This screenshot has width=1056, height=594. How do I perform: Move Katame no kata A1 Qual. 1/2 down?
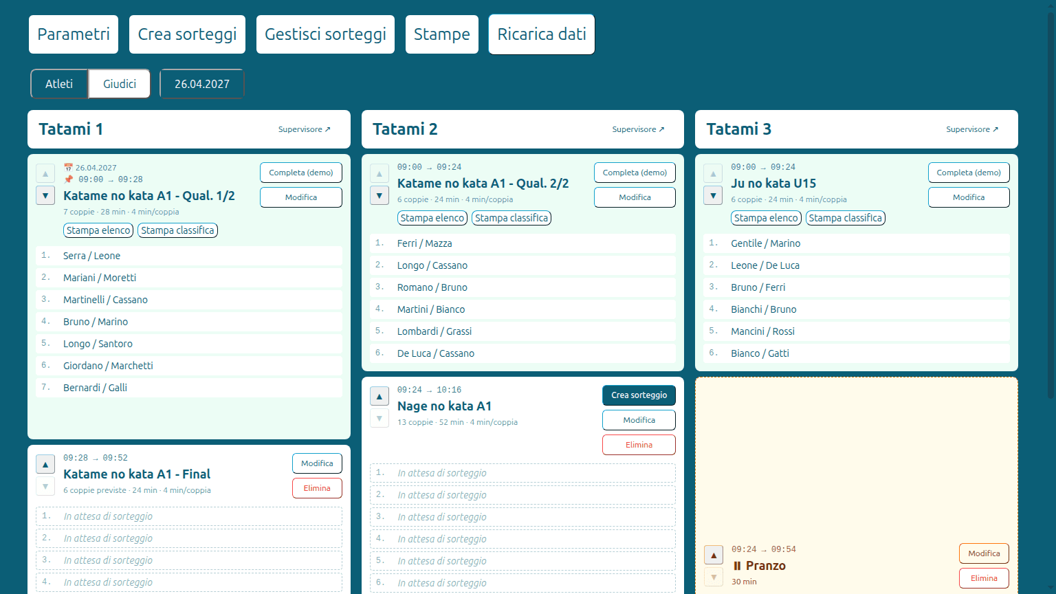click(x=45, y=196)
